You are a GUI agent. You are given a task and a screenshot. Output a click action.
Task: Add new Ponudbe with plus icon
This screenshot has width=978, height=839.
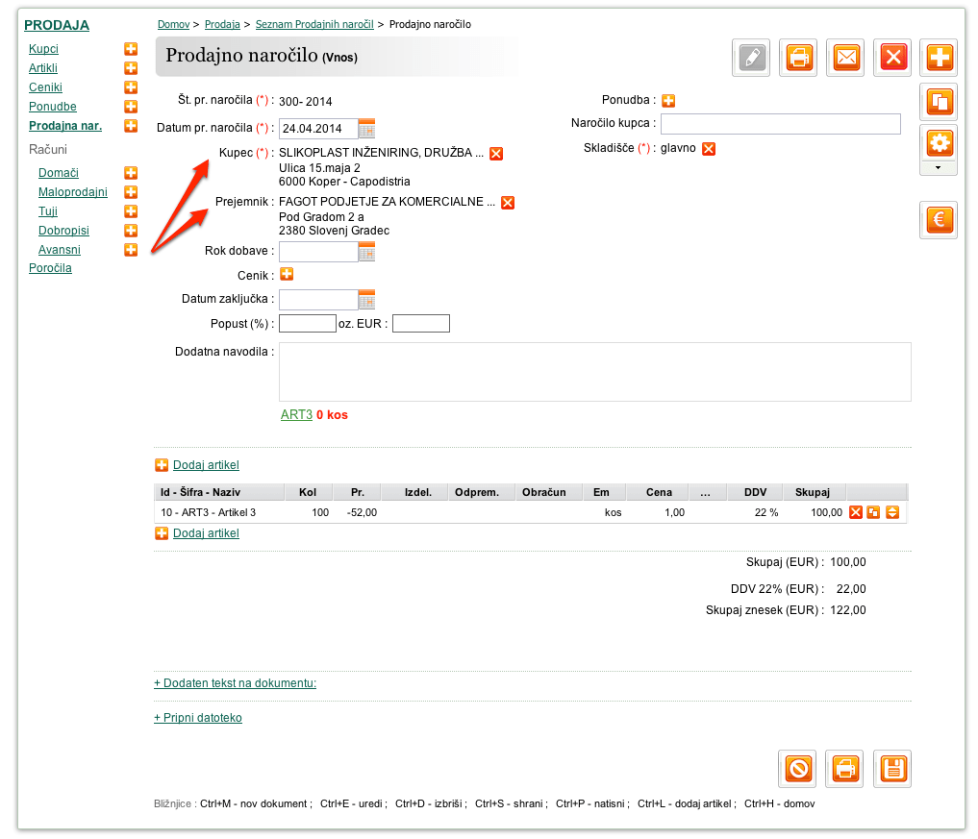(x=131, y=107)
